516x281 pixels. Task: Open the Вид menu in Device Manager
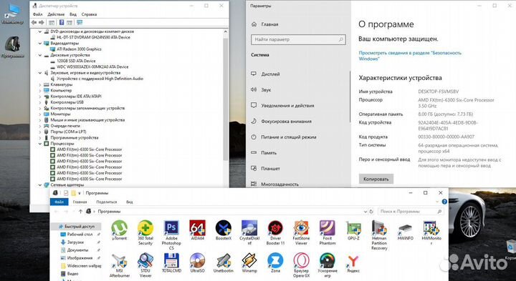click(x=73, y=14)
